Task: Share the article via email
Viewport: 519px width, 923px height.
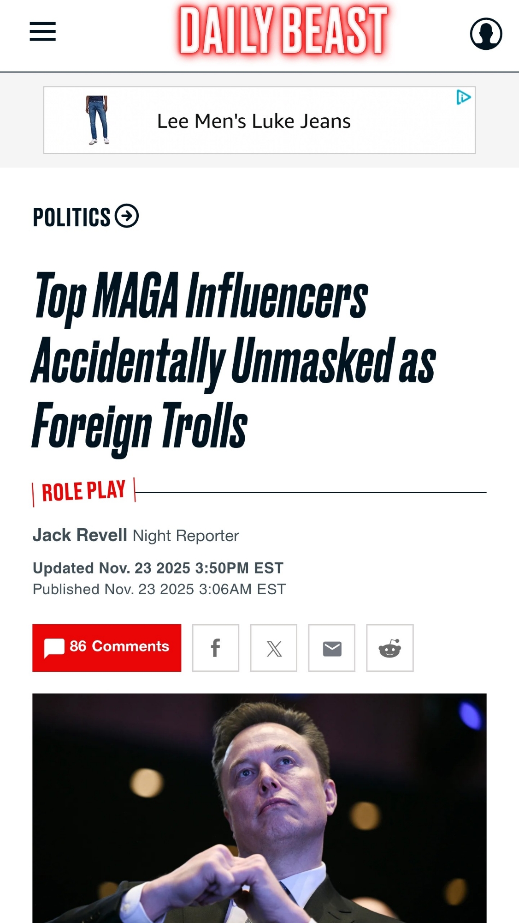Action: tap(332, 648)
